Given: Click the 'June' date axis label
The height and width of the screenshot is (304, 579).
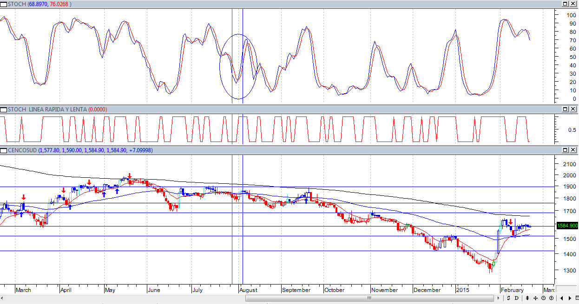Looking at the screenshot, I should pos(154,290).
